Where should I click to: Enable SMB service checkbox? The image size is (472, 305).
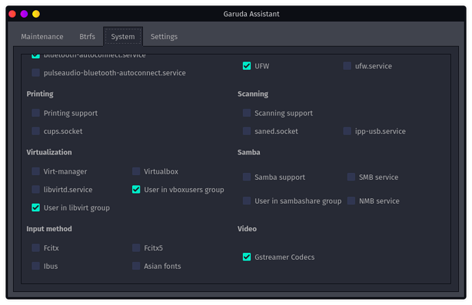[x=351, y=177]
